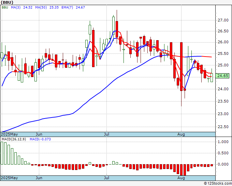This screenshot has height=186, width=232.
Task: Click the Jul label on MACD axis
Action: click(x=106, y=178)
